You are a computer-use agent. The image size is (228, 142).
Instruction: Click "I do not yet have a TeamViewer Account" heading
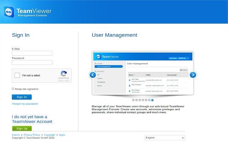32,119
